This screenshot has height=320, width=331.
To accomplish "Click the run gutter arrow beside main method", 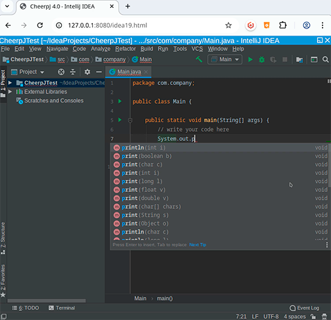I will pyautogui.click(x=120, y=120).
